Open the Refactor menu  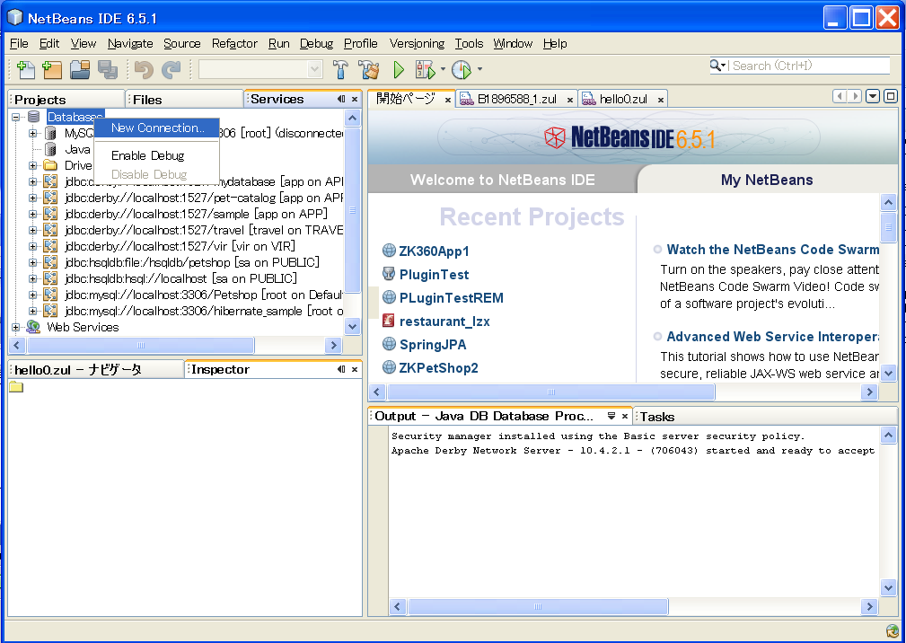pos(234,43)
